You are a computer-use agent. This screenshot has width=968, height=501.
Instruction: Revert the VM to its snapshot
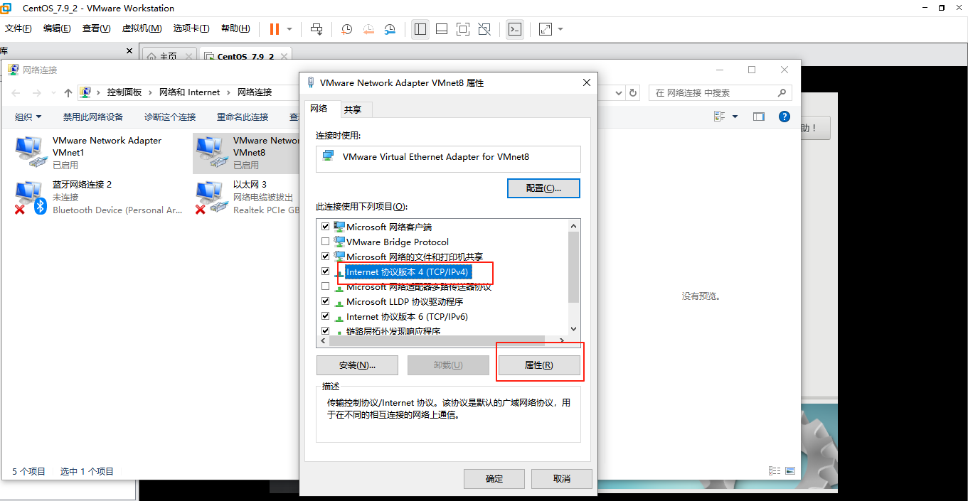(x=368, y=29)
